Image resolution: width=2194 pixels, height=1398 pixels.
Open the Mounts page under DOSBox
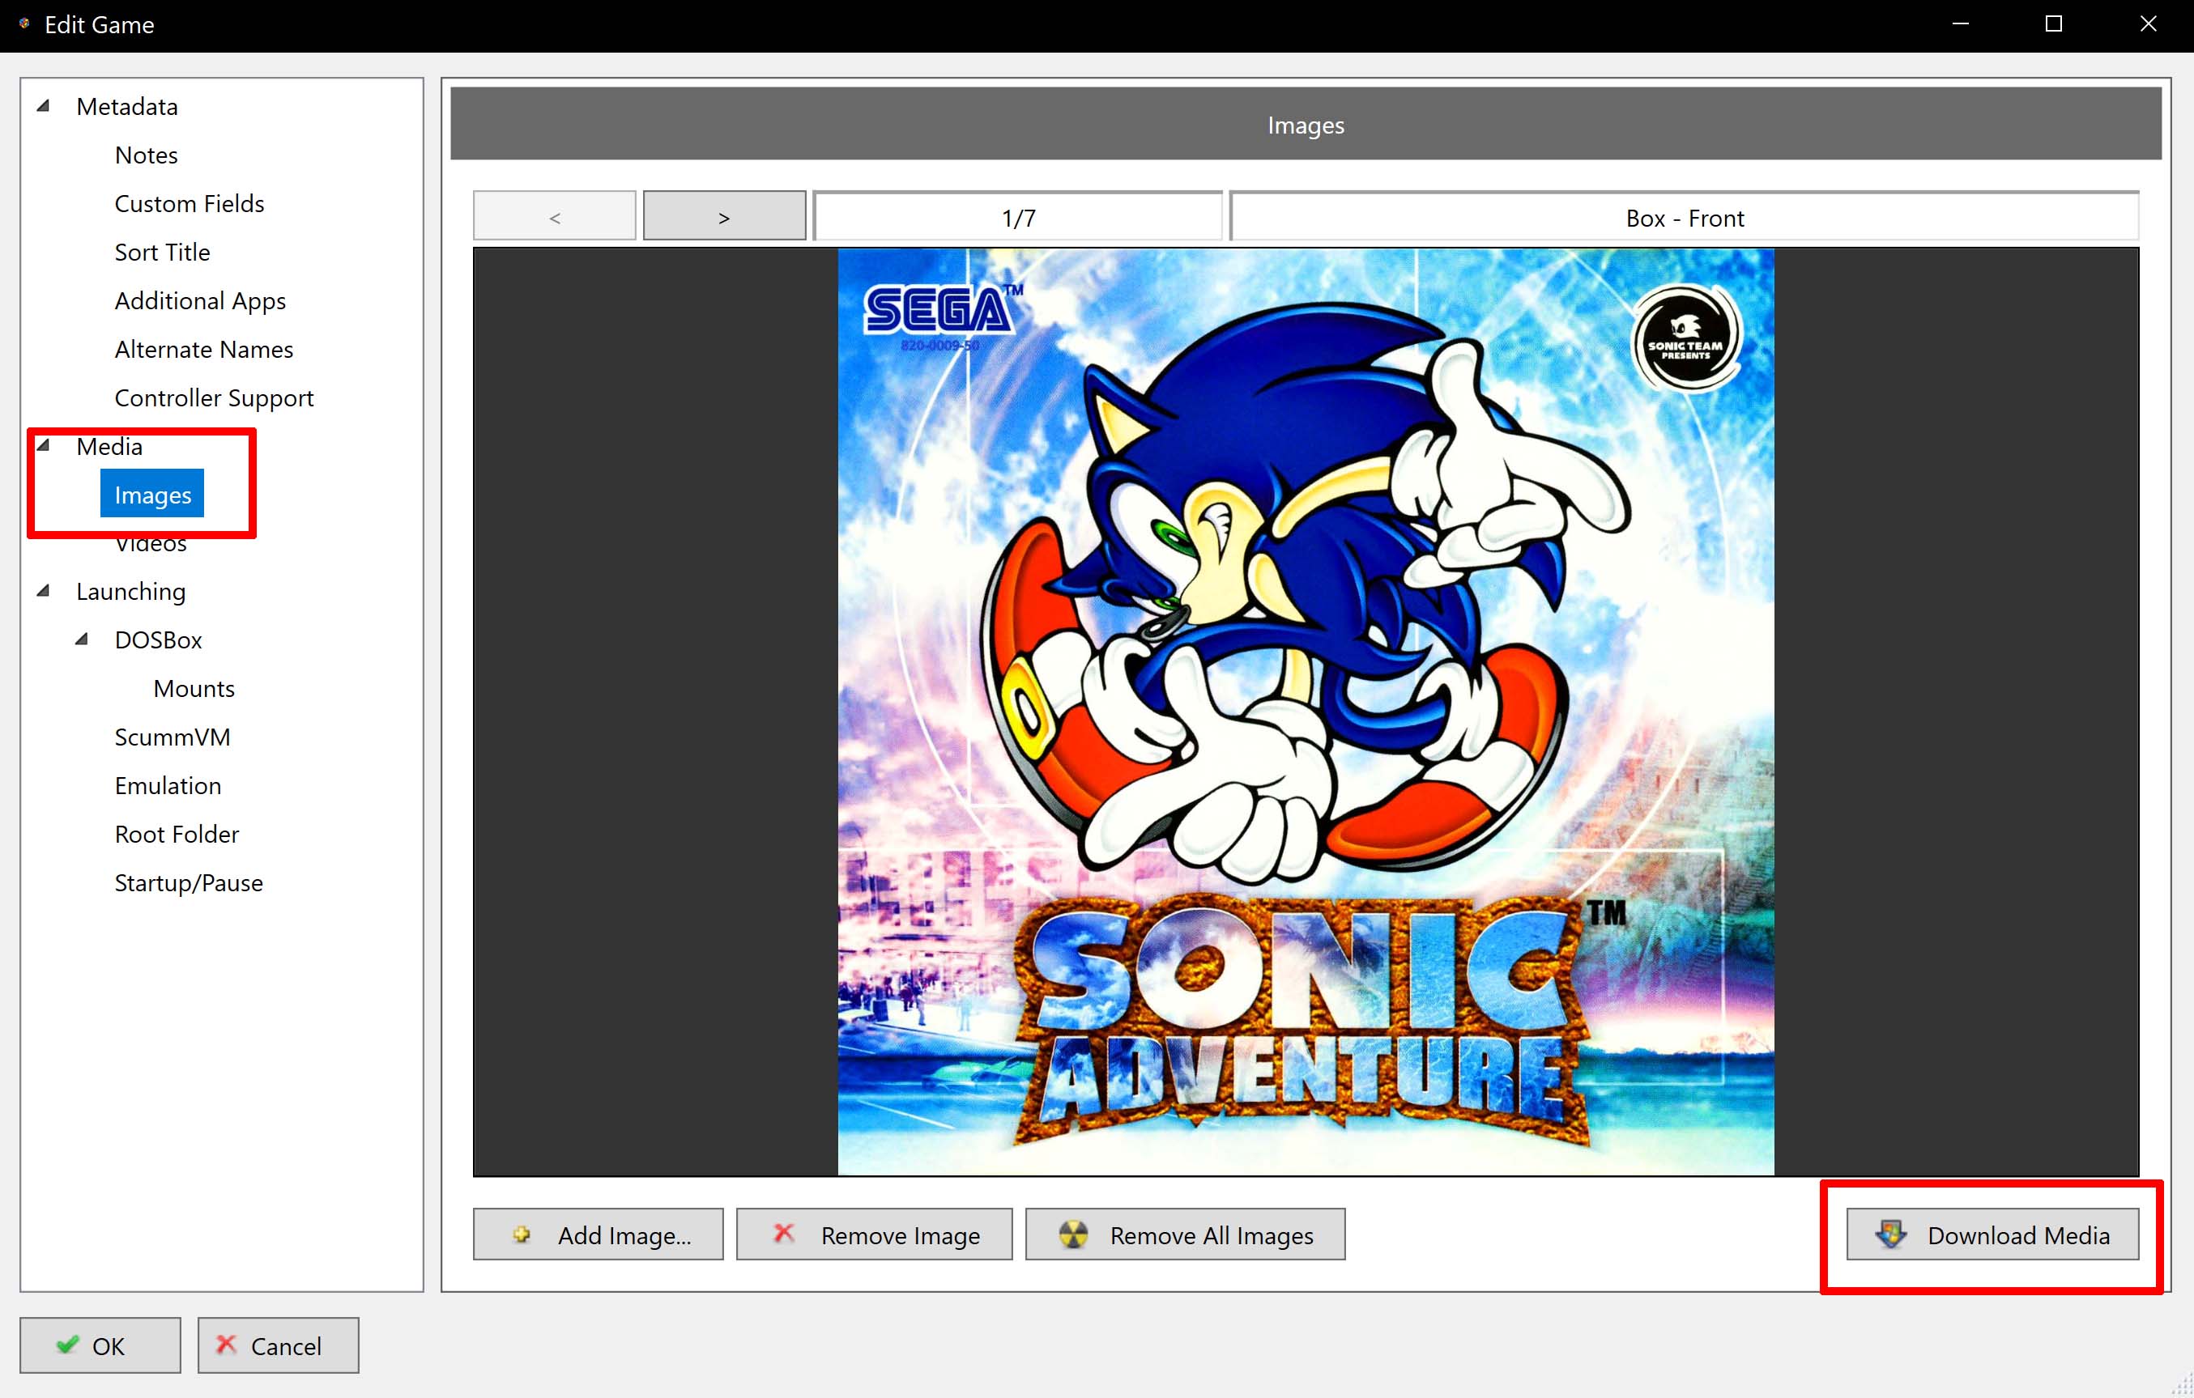tap(194, 689)
